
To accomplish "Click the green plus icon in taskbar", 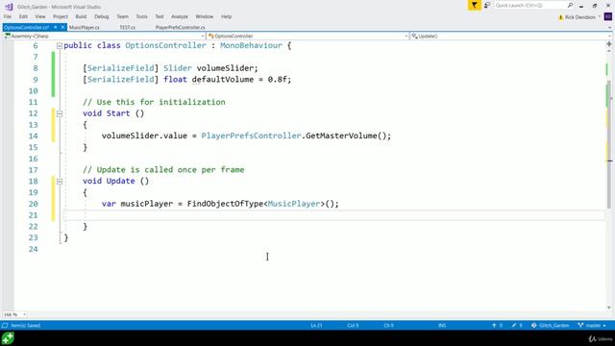I will tap(8, 338).
